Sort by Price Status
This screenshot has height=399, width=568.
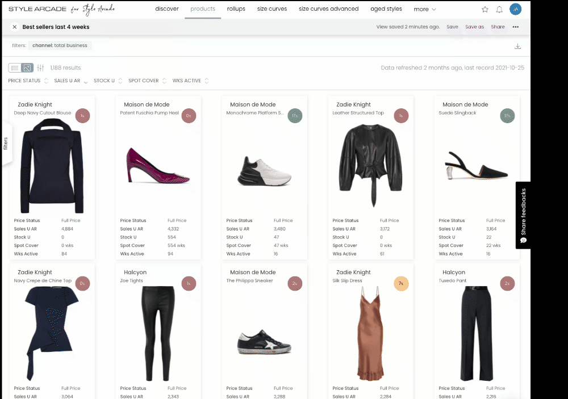coord(28,81)
